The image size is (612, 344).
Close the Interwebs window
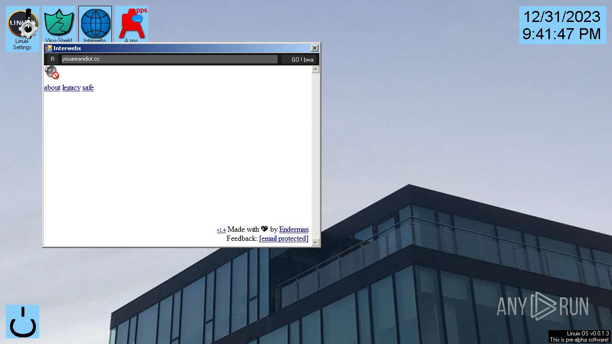[x=314, y=48]
